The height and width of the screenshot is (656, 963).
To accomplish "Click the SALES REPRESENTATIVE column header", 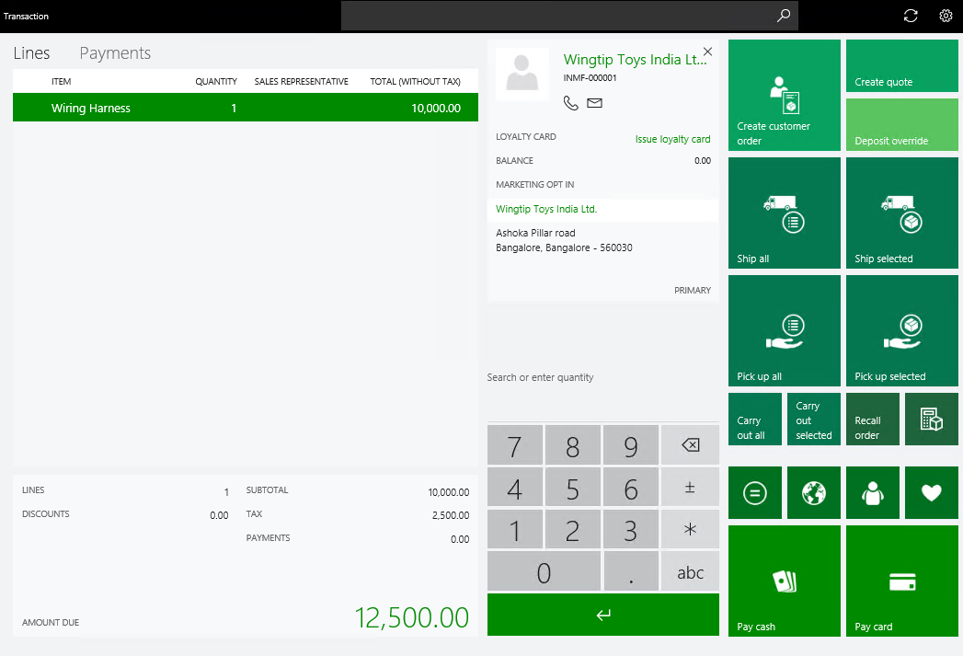I will coord(301,81).
